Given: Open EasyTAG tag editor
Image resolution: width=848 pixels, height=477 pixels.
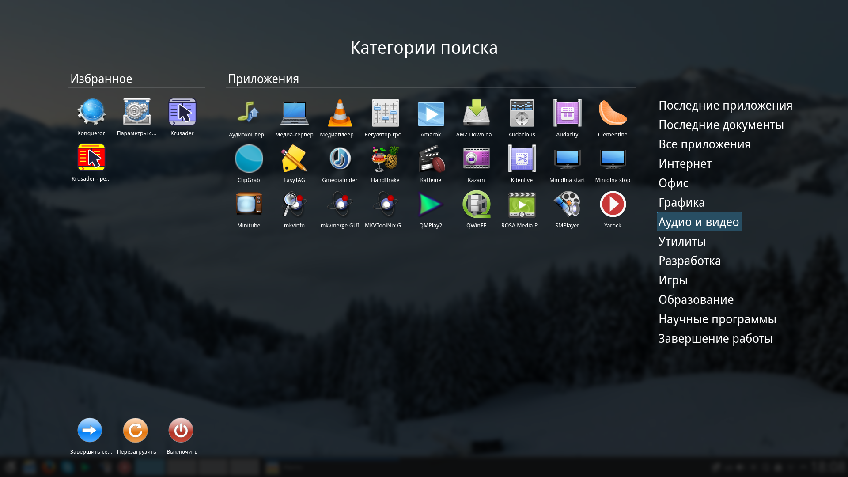Looking at the screenshot, I should [294, 159].
